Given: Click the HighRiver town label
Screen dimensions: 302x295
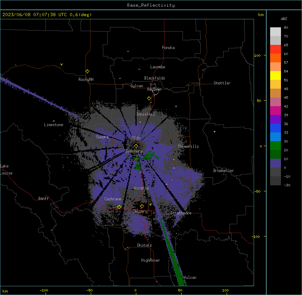Looking at the screenshot, I should tap(151, 260).
